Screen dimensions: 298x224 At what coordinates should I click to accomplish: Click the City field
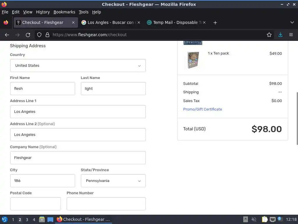(42, 181)
